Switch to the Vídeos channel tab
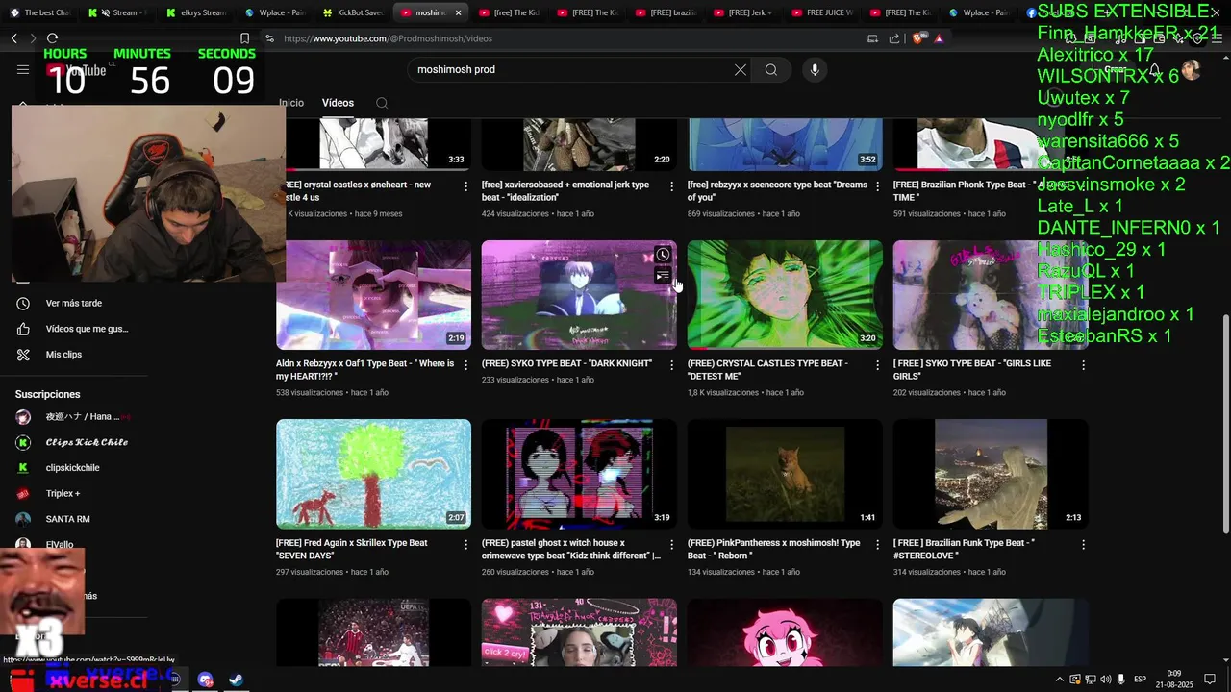Image resolution: width=1231 pixels, height=692 pixels. [338, 103]
